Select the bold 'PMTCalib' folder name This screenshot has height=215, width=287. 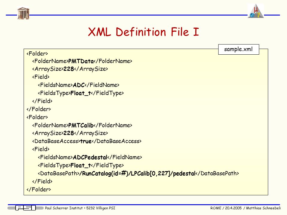click(81, 125)
